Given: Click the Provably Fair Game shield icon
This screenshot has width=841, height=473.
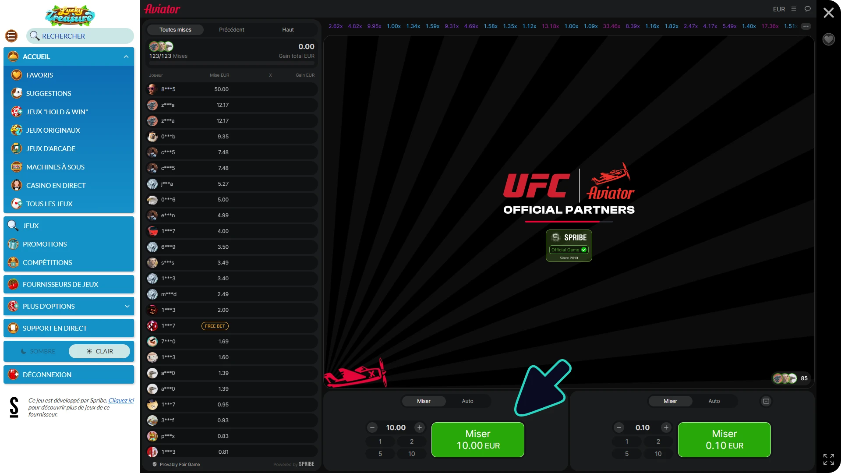Looking at the screenshot, I should (x=155, y=464).
